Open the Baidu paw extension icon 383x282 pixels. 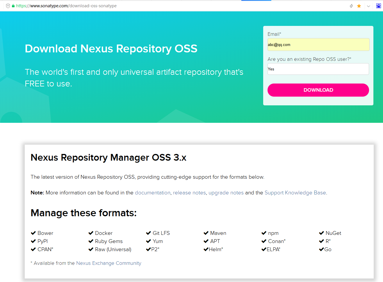point(378,6)
